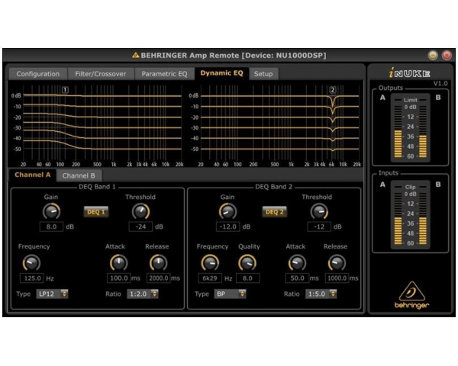Open the LP12 filter Type dropdown
The image size is (458, 366).
[52, 294]
